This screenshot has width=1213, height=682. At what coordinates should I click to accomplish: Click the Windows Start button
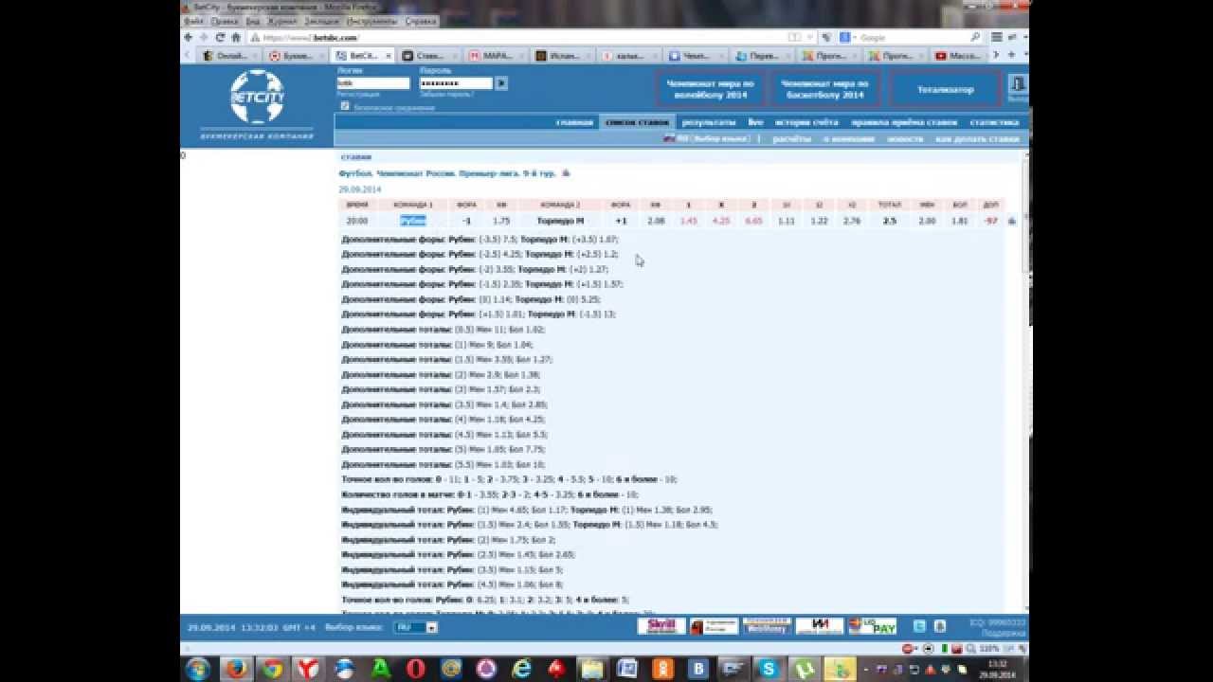[x=198, y=669]
